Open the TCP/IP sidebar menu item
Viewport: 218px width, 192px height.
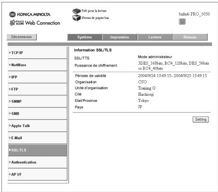(37, 53)
